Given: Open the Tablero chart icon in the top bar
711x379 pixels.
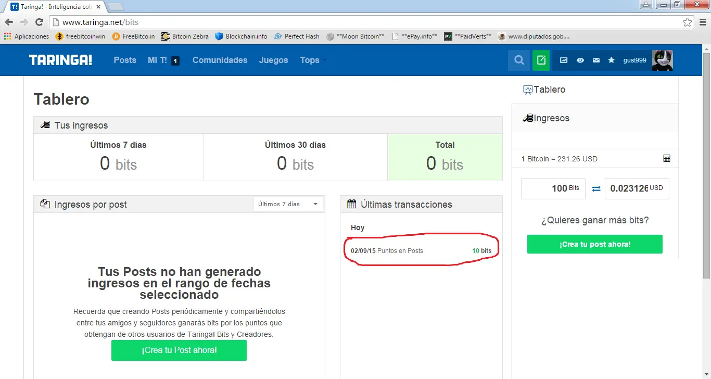Looking at the screenshot, I should 564,60.
